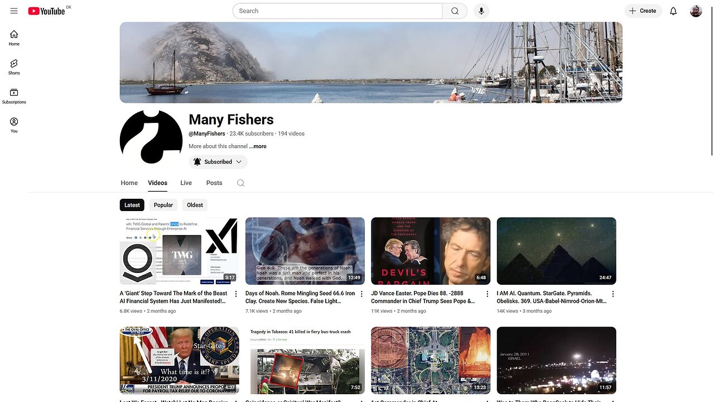Open the 13:23 aerial map thumbnail
Screen dimensions: 714x402
click(x=431, y=360)
